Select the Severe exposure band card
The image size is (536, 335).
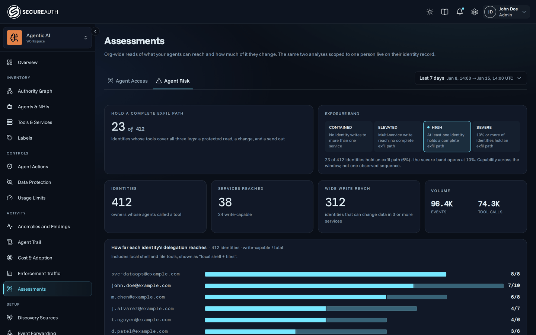pyautogui.click(x=496, y=137)
